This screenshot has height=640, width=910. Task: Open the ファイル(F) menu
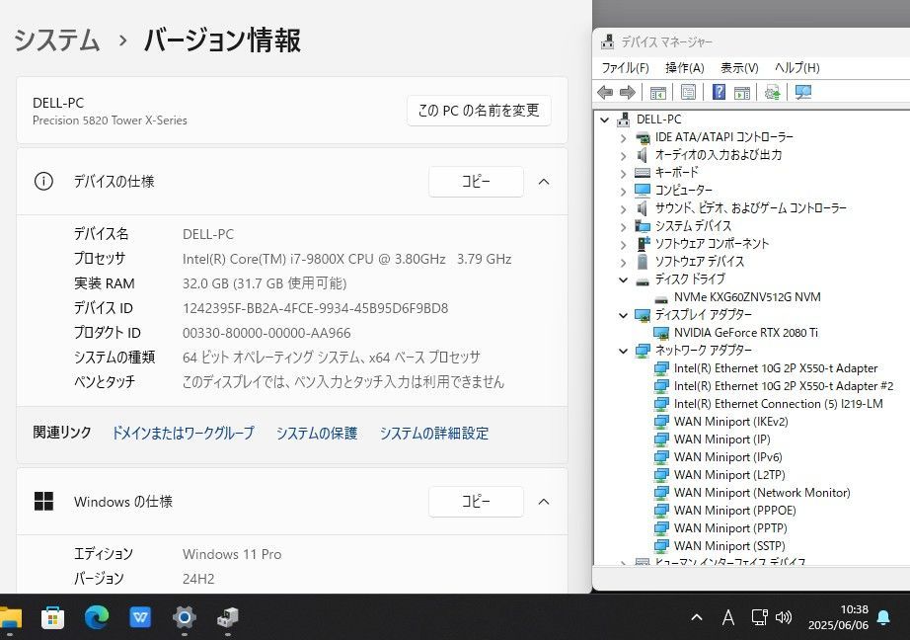tap(625, 68)
